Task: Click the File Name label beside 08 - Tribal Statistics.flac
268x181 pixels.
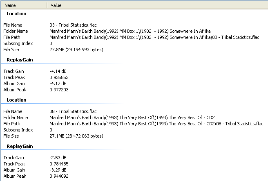Action: pos(13,111)
